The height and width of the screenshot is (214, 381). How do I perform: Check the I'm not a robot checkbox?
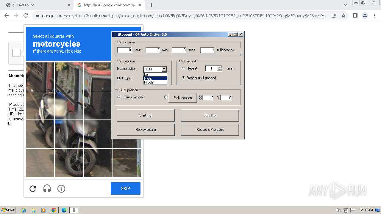(x=16, y=53)
